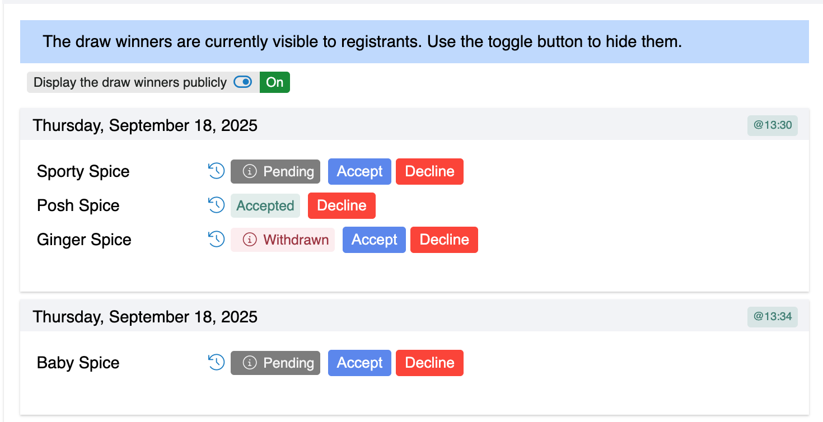Click info icon in Sporty Spice Pending badge
The width and height of the screenshot is (823, 422).
click(x=250, y=171)
